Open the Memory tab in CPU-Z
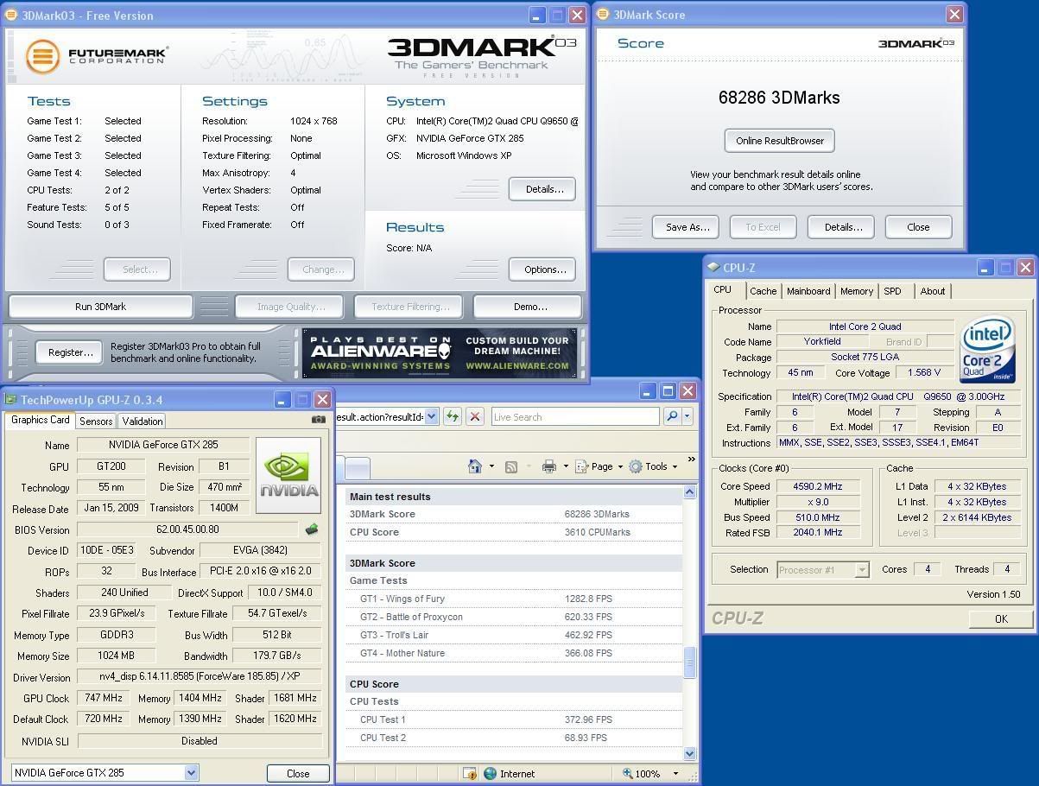1039x786 pixels. [x=857, y=291]
